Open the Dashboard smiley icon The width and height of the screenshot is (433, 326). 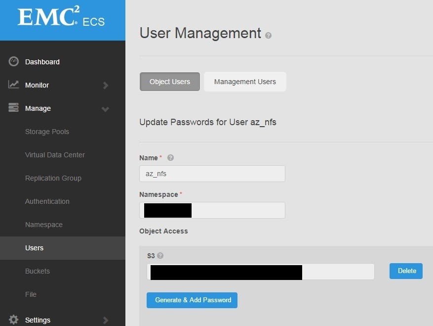[13, 61]
